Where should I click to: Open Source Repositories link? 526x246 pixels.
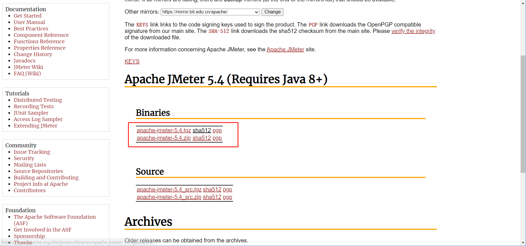38,171
